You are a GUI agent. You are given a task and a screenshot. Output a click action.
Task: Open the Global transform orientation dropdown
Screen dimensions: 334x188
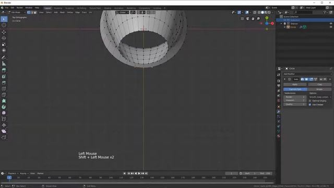[123, 13]
